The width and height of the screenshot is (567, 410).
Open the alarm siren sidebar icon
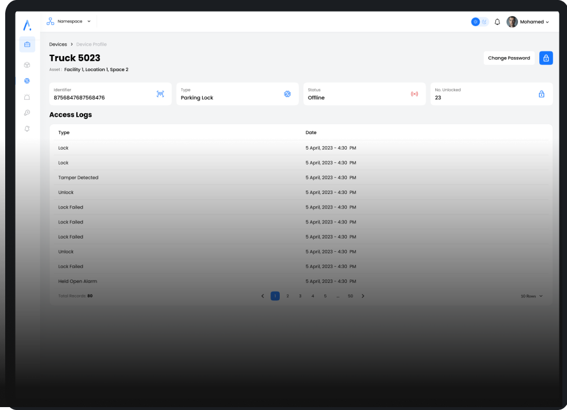[27, 97]
